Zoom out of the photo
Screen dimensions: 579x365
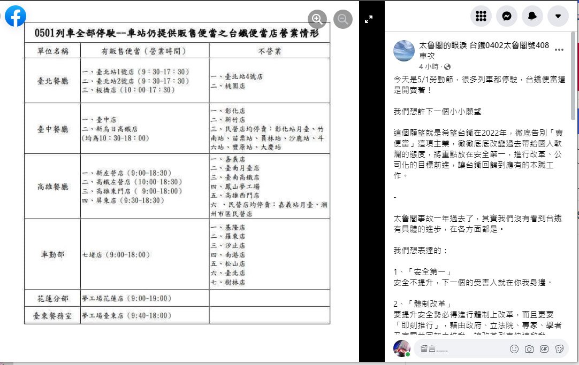342,19
